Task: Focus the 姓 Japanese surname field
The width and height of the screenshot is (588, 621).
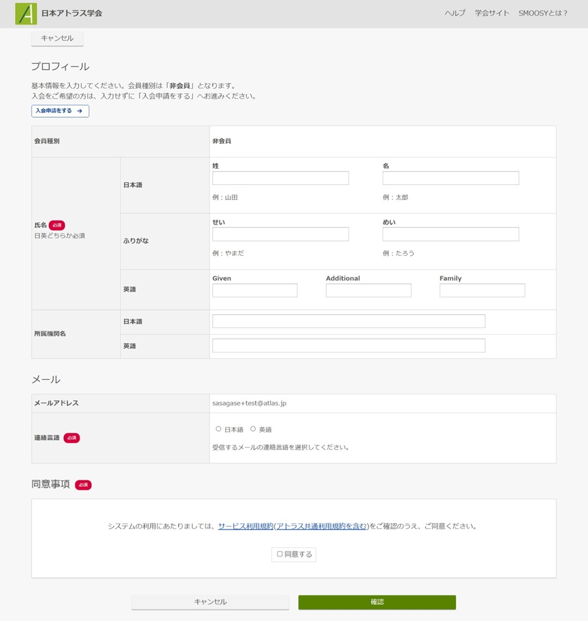Action: click(x=280, y=178)
